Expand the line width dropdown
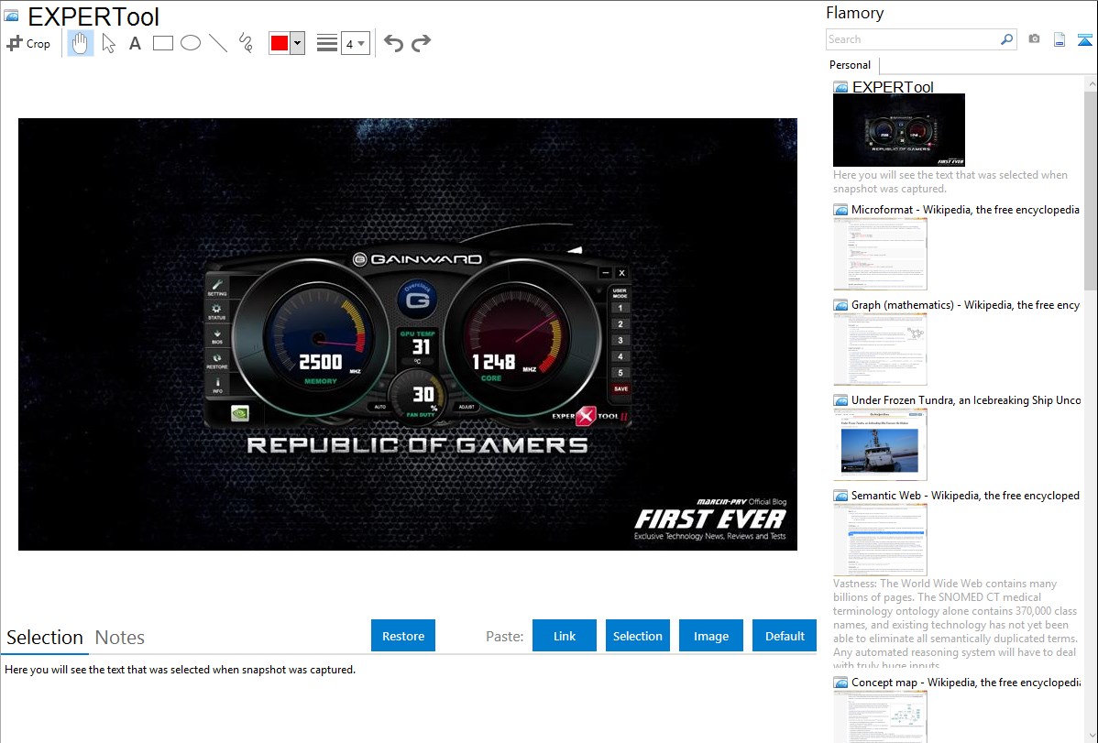This screenshot has height=743, width=1098. [355, 43]
